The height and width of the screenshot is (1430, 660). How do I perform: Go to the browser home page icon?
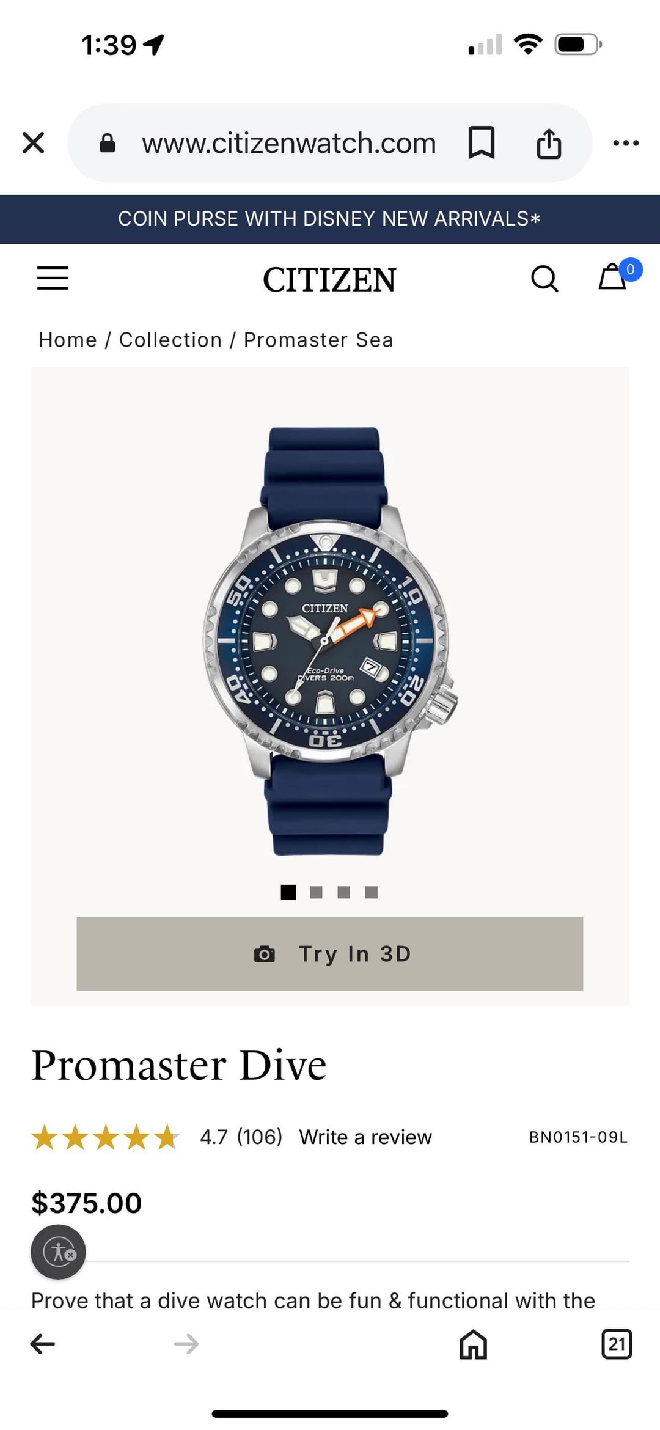pyautogui.click(x=474, y=1344)
